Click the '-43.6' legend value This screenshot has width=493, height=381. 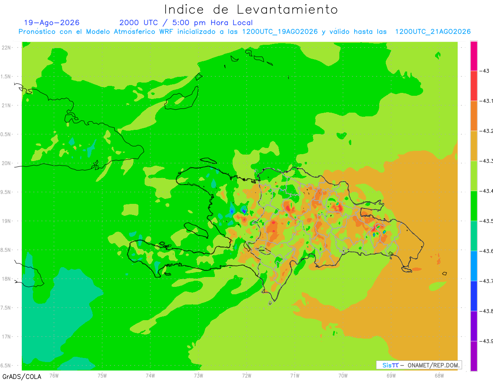click(x=486, y=251)
